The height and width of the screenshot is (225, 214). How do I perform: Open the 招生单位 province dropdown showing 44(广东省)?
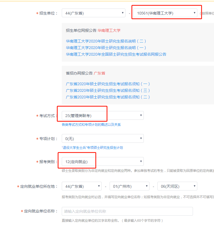93,13
